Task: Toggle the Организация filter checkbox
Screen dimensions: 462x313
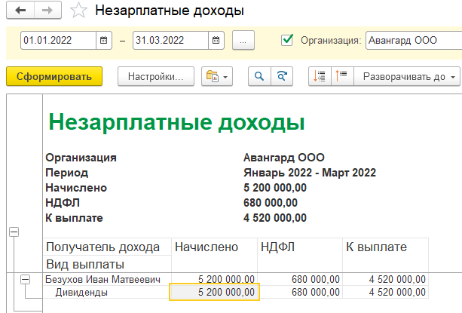Action: pos(286,40)
